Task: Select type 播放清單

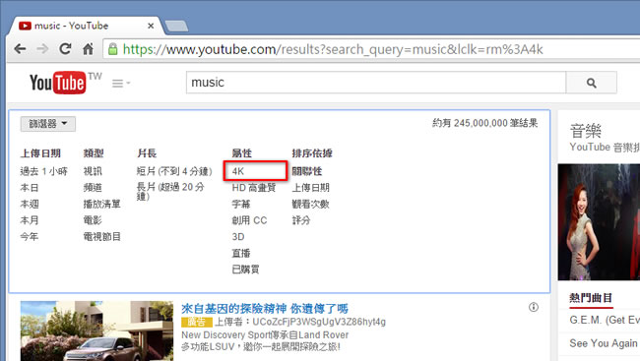Action: [102, 204]
